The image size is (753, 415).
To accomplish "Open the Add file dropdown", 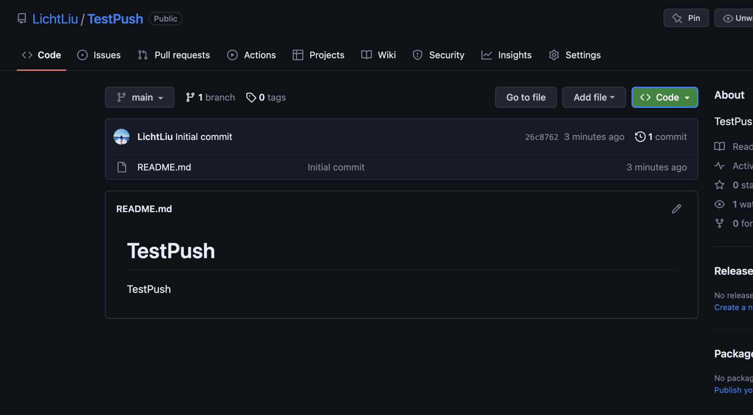I will 593,97.
